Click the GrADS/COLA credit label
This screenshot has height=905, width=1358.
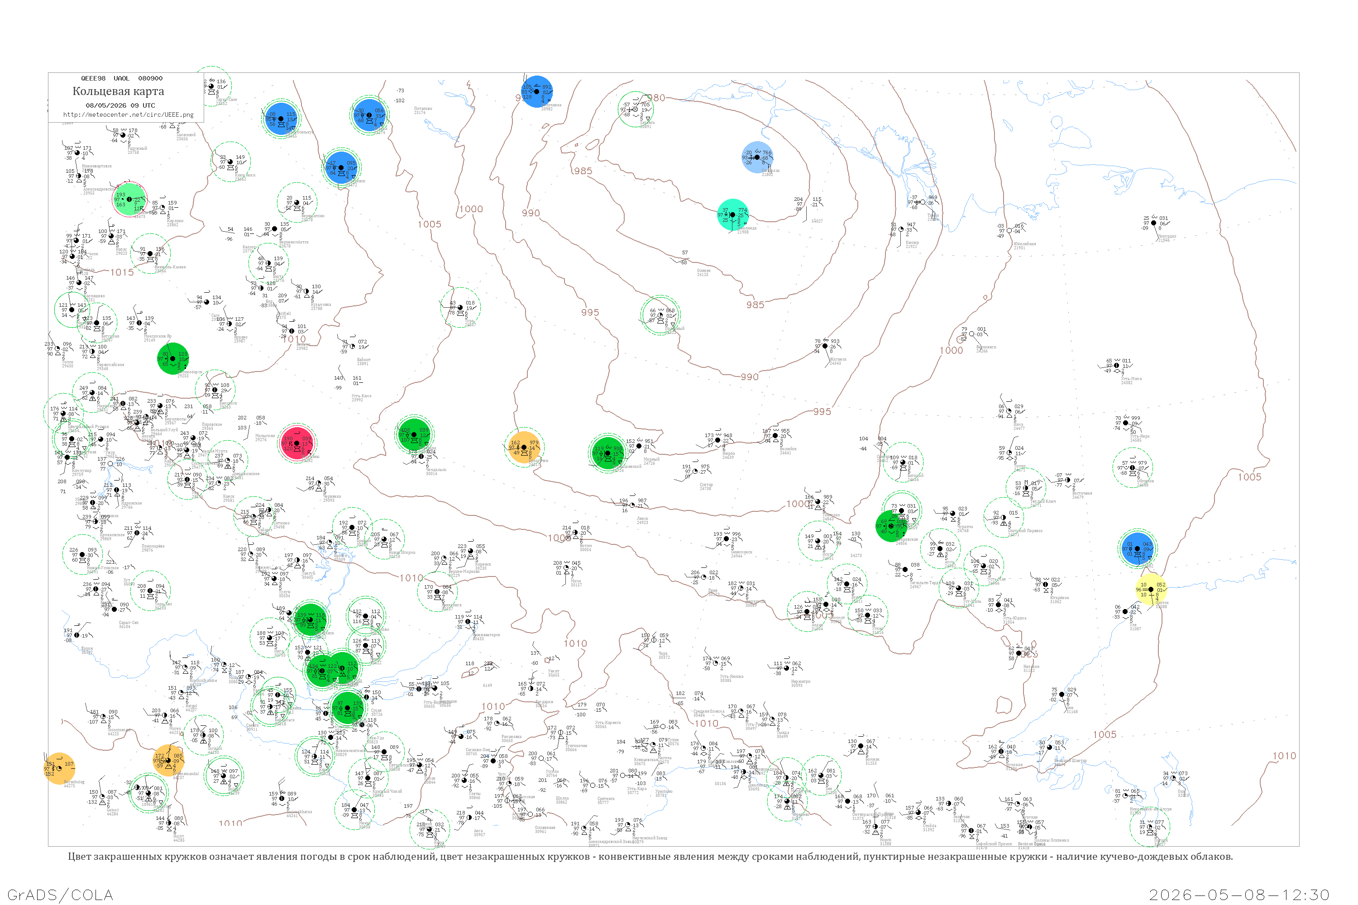60,895
